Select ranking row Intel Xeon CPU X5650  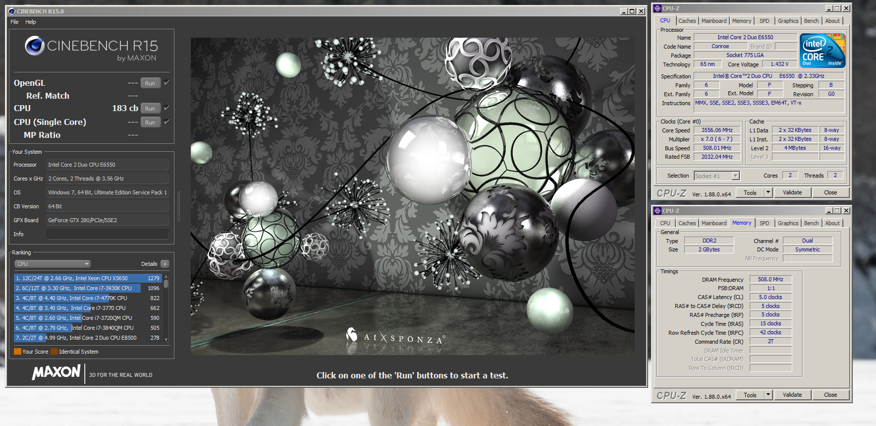click(88, 278)
